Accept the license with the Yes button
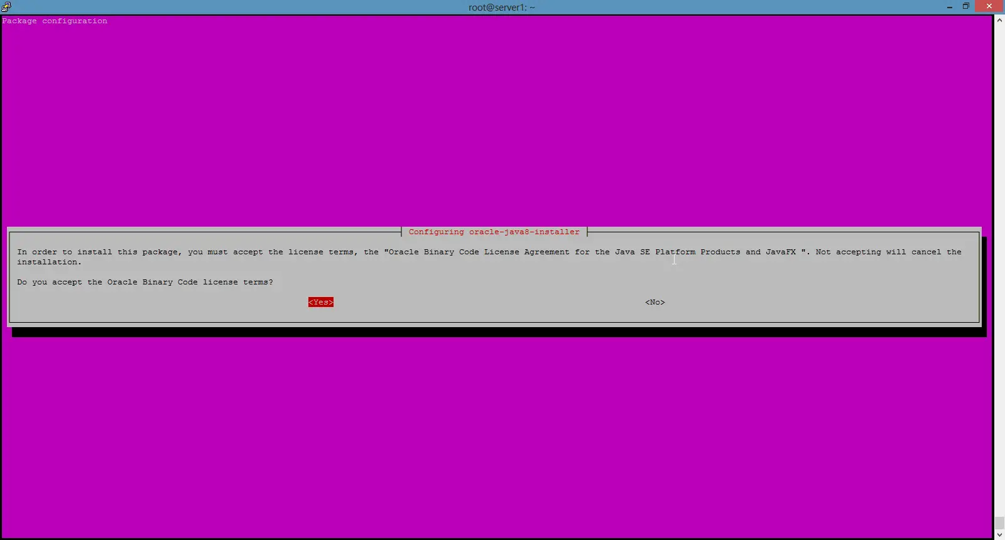The height and width of the screenshot is (540, 1005). 321,302
